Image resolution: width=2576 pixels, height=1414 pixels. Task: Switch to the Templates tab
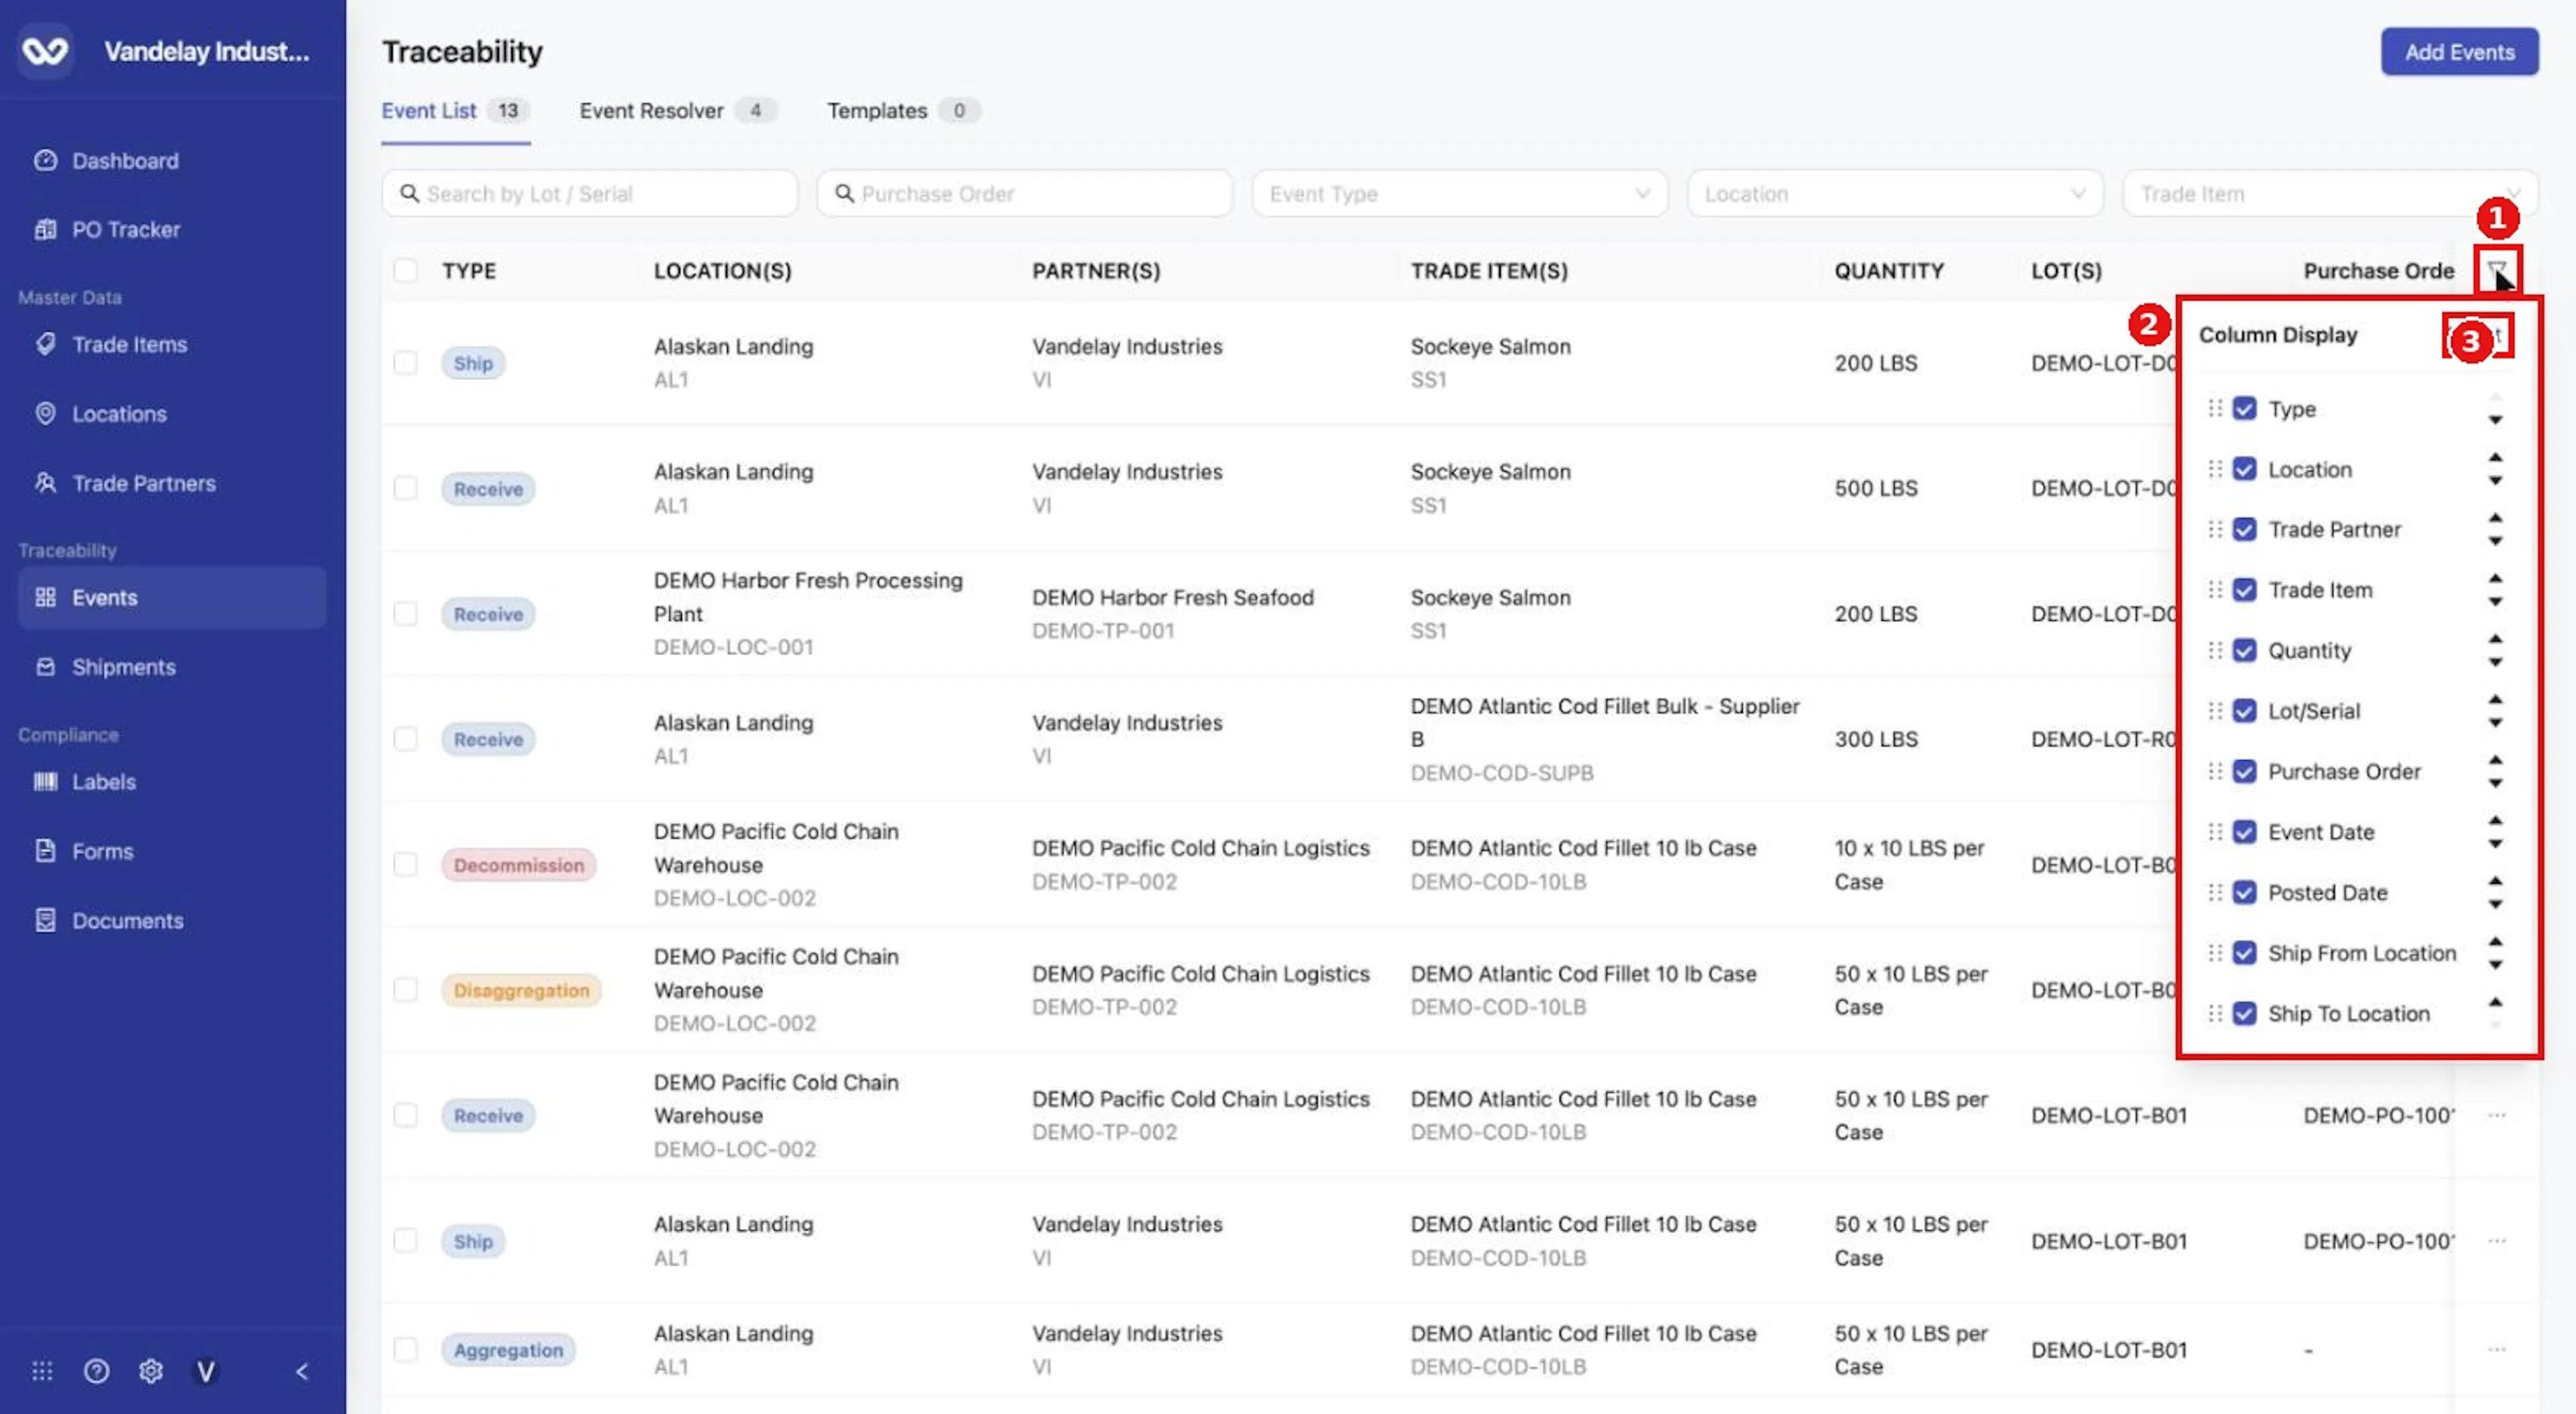click(903, 110)
